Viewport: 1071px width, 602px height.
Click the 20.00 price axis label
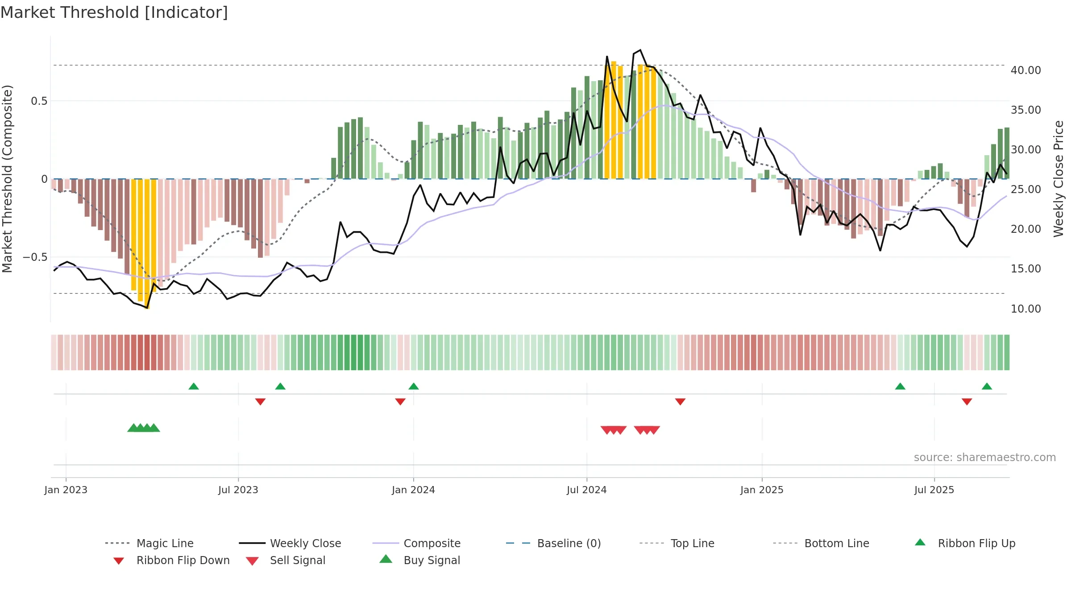[x=1026, y=229]
